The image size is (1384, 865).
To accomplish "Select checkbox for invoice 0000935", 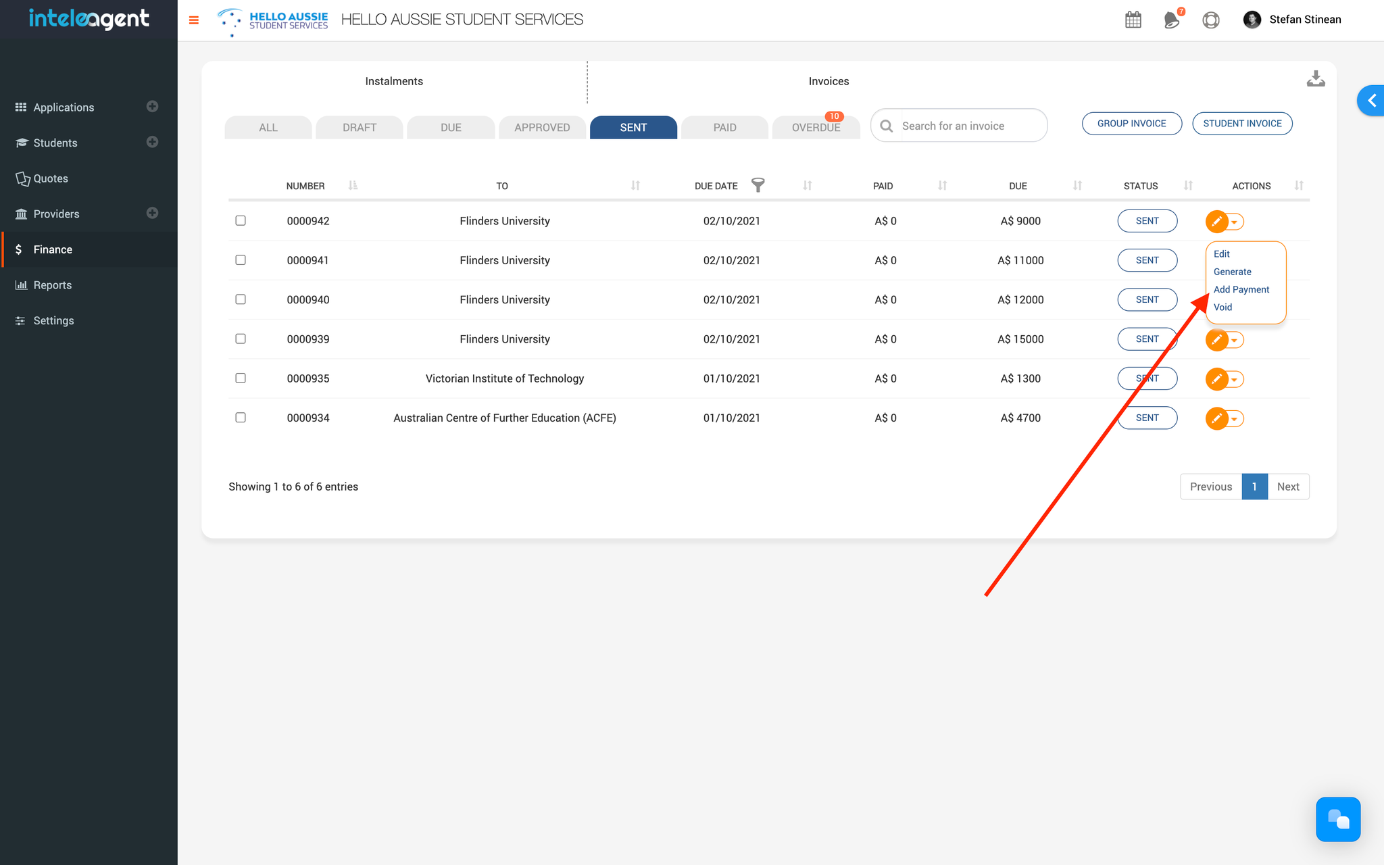I will (241, 378).
